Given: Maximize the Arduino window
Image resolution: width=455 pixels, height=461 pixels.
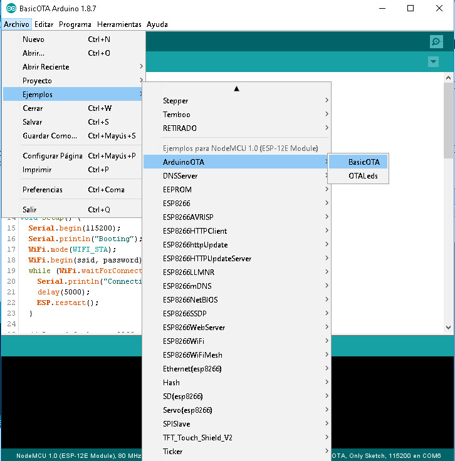Looking at the screenshot, I should tap(411, 8).
